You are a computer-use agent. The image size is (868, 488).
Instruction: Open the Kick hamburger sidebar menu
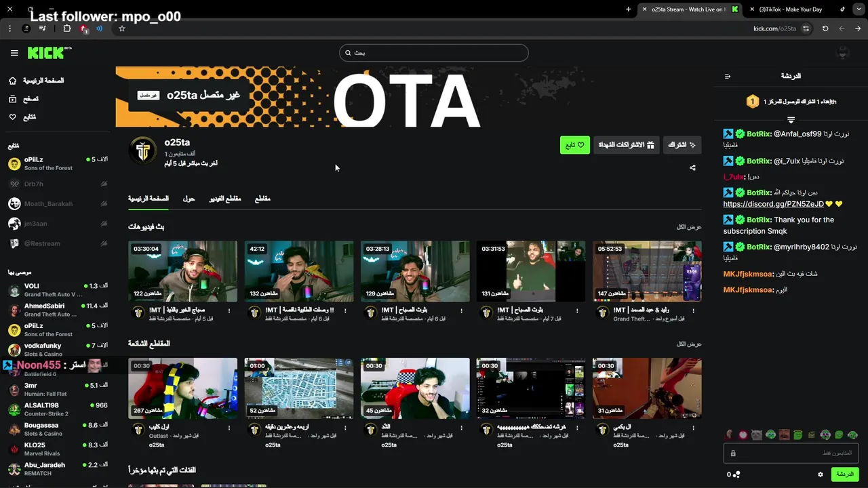(x=14, y=53)
